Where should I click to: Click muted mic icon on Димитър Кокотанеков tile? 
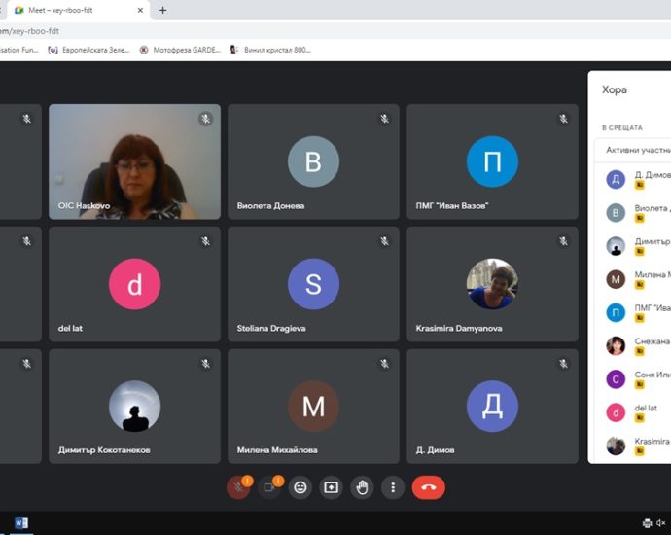(x=206, y=364)
